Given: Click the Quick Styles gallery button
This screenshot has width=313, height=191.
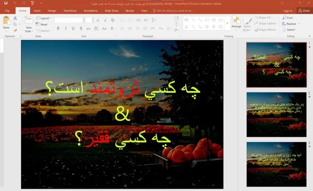Looking at the screenshot, I should [x=247, y=24].
